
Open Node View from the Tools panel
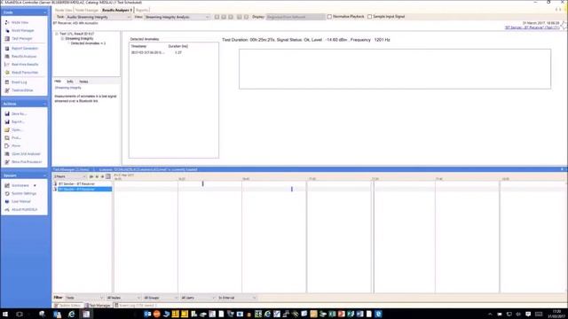[x=20, y=22]
